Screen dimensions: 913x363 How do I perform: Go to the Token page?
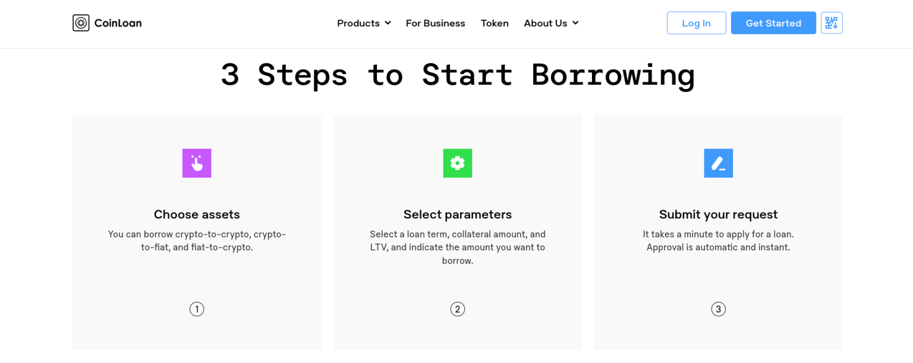coord(495,23)
